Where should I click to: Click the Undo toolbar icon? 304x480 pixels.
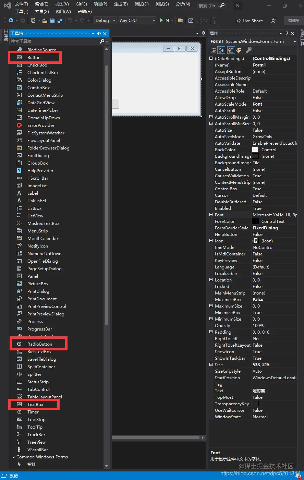point(70,21)
